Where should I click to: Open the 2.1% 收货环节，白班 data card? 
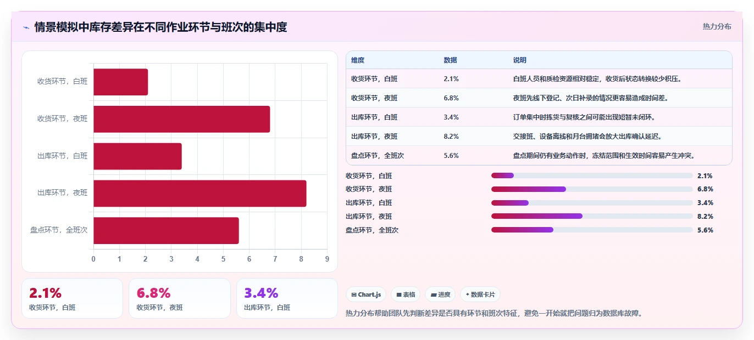coord(72,298)
